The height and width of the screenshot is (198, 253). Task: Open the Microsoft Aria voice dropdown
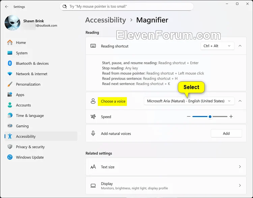[x=189, y=101]
